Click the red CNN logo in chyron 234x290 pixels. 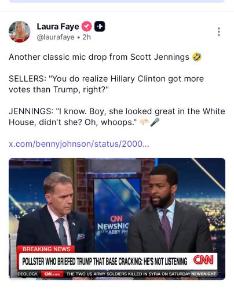point(203,260)
